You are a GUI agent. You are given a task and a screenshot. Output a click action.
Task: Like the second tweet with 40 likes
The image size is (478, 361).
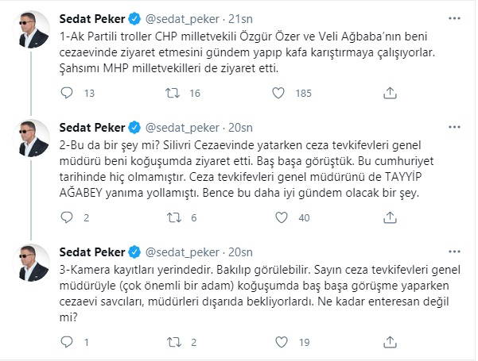[275, 217]
